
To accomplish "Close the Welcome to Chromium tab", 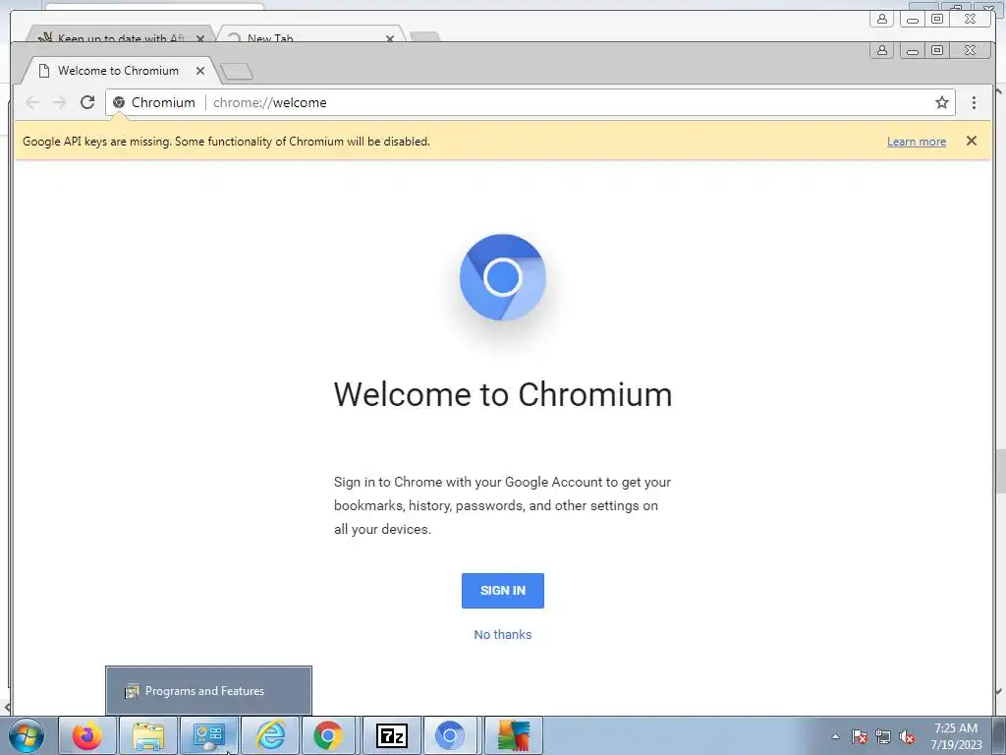I will (x=200, y=71).
